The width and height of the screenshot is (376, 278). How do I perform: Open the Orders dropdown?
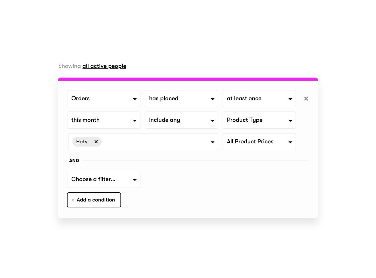(104, 99)
